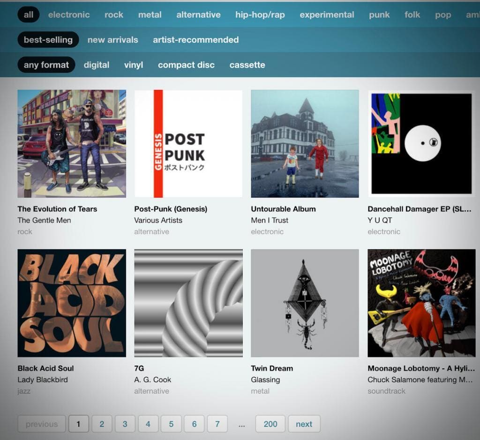
Task: Open Moonage Lobotomy album cover
Action: click(421, 303)
